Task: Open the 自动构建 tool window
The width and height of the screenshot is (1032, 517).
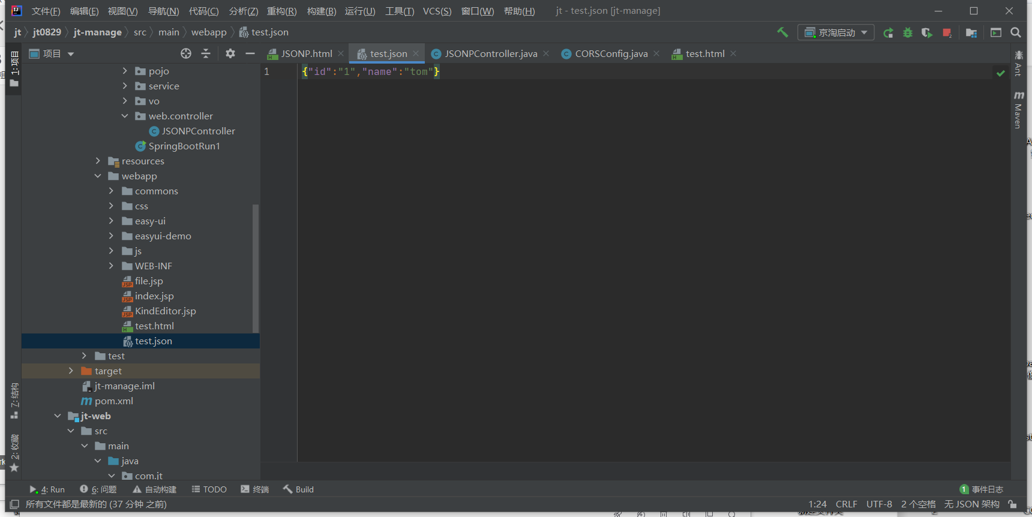Action: pos(155,489)
